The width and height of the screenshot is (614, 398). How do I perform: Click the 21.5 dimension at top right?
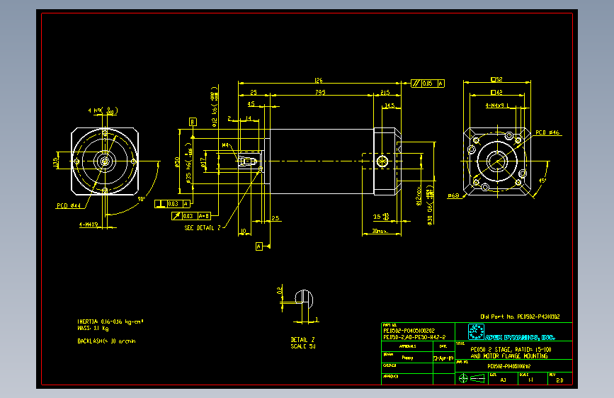385,93
